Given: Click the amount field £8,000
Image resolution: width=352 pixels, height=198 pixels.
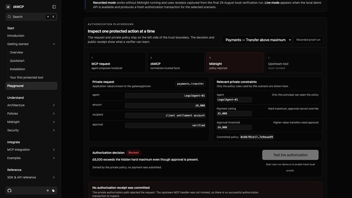Looking at the screenshot, I should pyautogui.click(x=165, y=106).
